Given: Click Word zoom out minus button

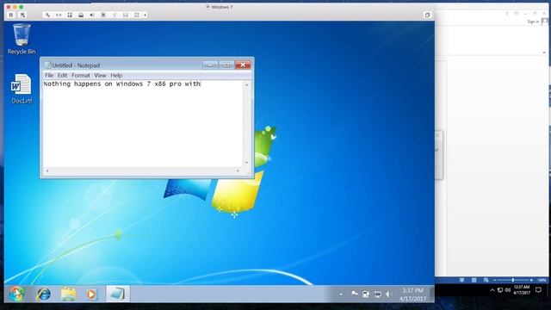Looking at the screenshot, I should coord(495,280).
